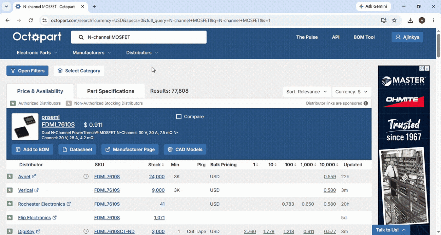The width and height of the screenshot is (441, 235).
Task: Open the Chrome profile avatar
Action: pyautogui.click(x=422, y=20)
